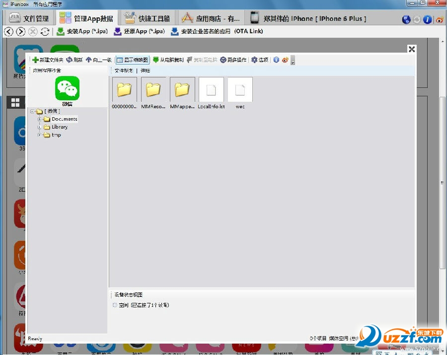Open 选项 options gear button
The image size is (447, 355).
260,60
